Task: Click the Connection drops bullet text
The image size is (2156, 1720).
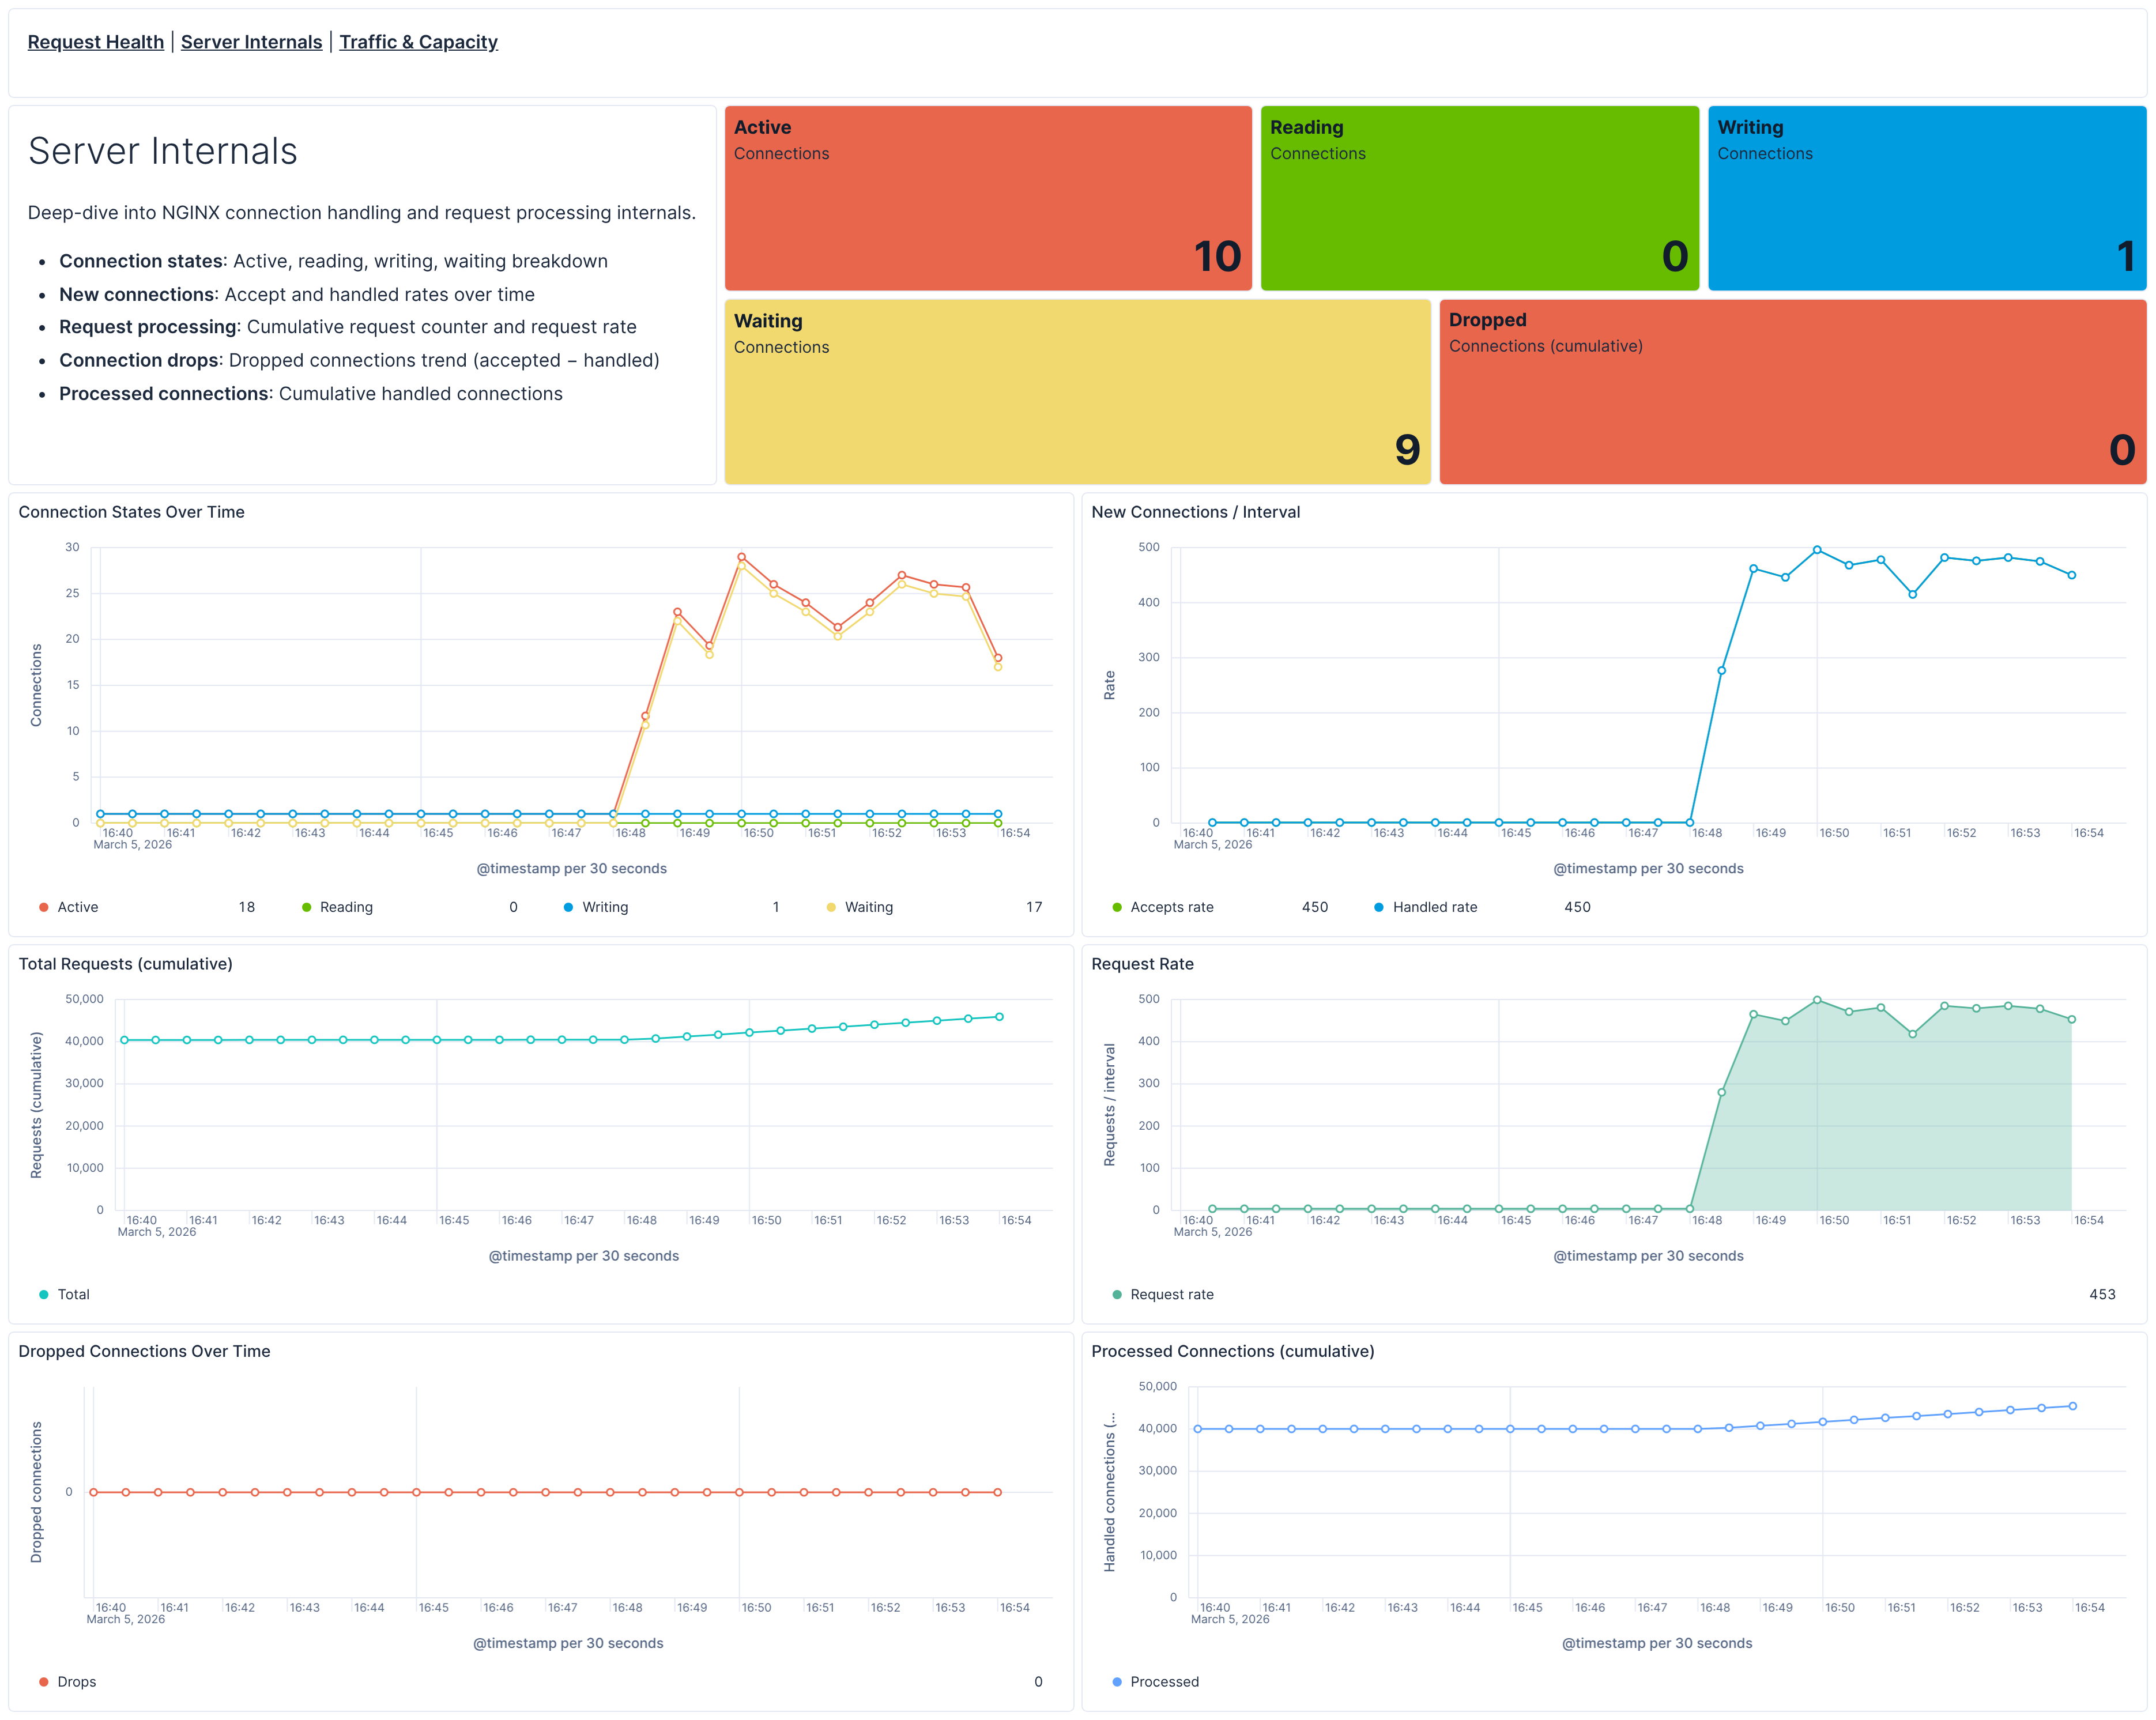Action: (x=359, y=360)
